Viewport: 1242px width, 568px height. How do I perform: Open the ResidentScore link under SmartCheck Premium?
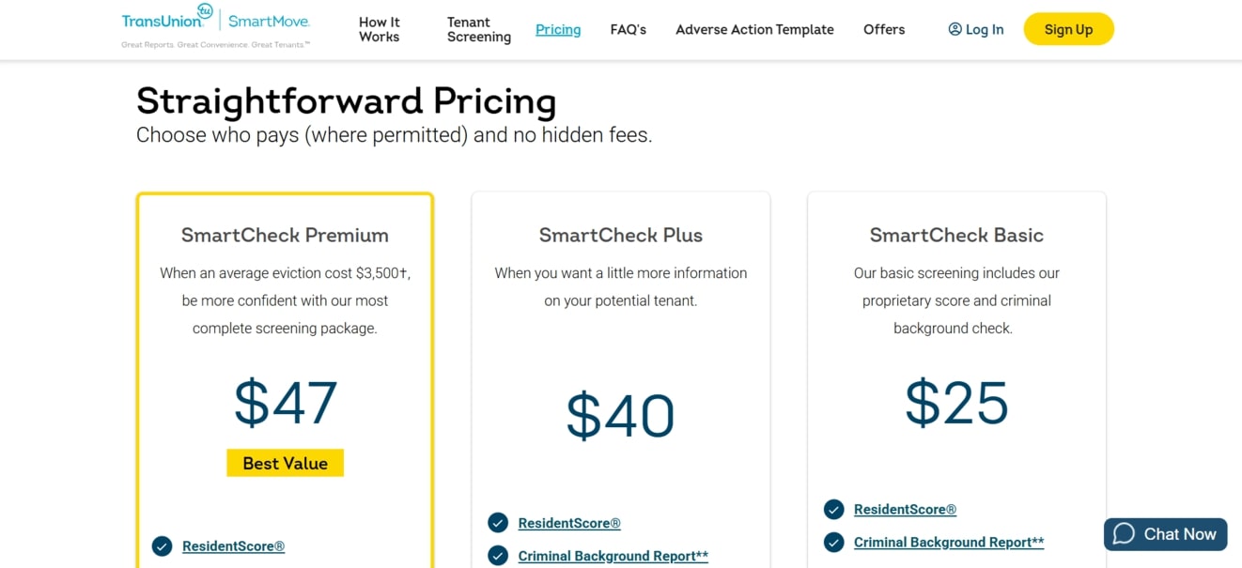coord(233,546)
